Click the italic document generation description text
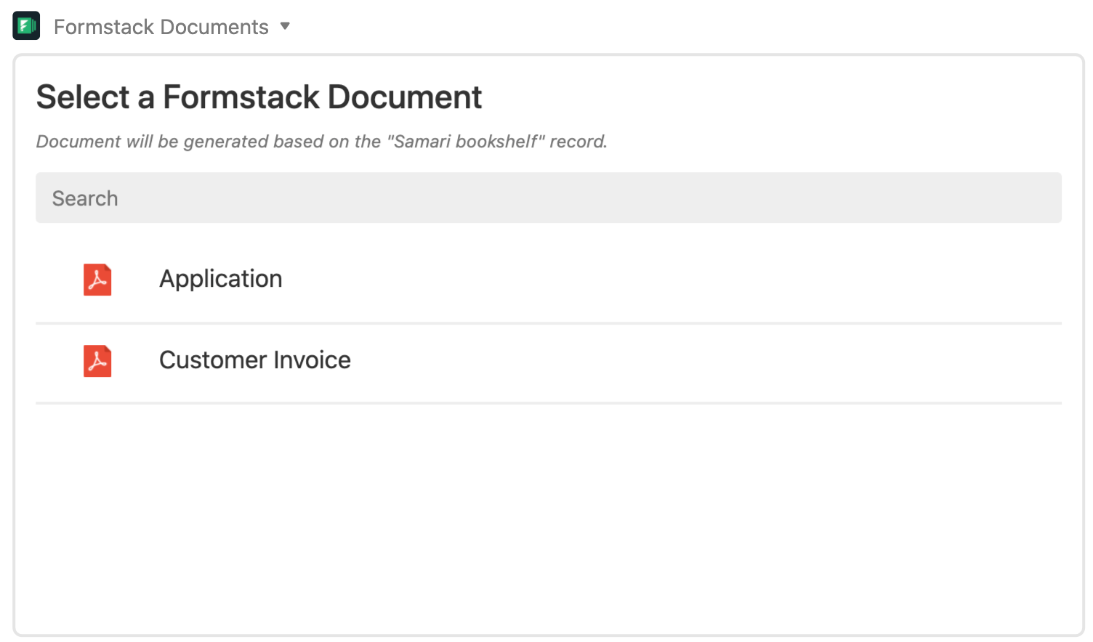 pos(321,142)
